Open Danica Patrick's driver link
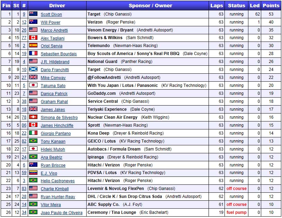282x218 pixels. [x=54, y=94]
